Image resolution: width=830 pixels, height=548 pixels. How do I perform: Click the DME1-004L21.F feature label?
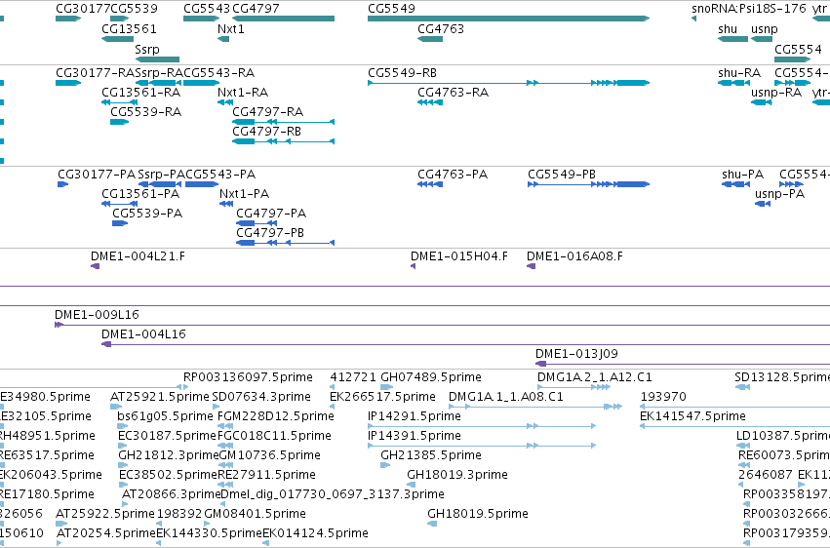point(138,256)
